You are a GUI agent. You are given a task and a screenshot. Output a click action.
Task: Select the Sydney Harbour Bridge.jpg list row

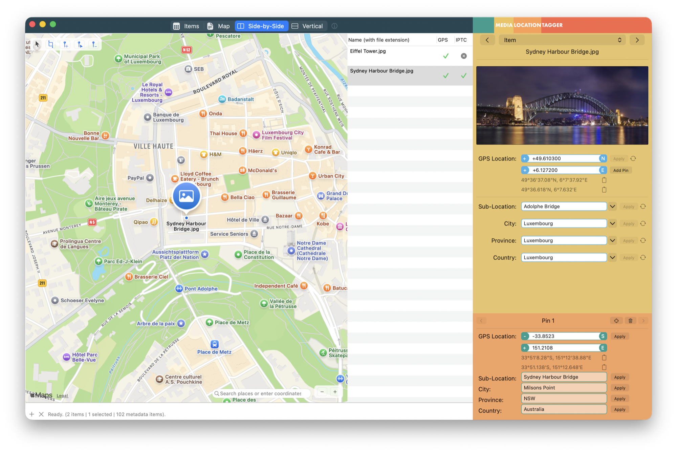pyautogui.click(x=410, y=75)
